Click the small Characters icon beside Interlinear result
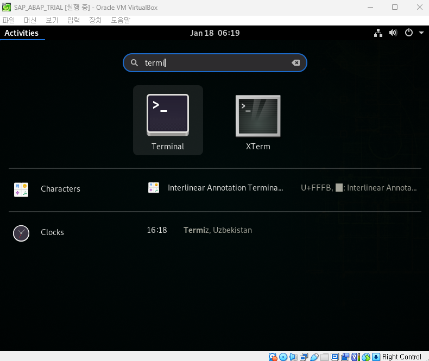Viewport: 429px width, 361px height. 154,188
